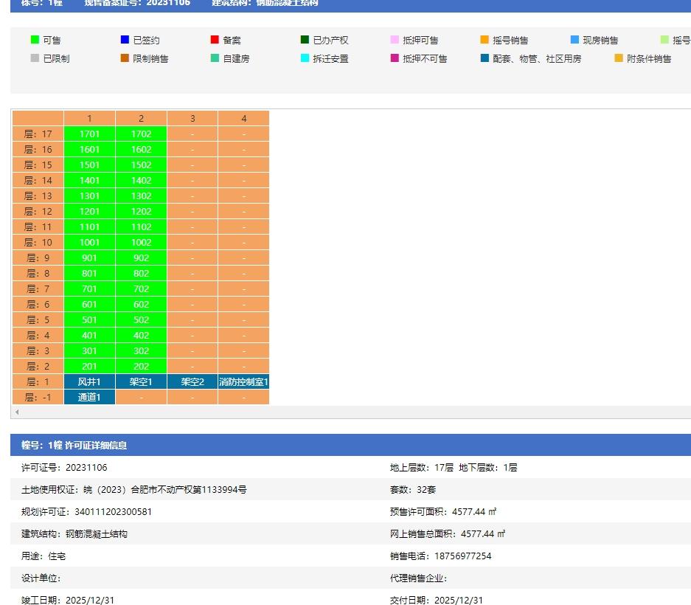Click the yellow 附条件销售 swatch

click(x=618, y=58)
